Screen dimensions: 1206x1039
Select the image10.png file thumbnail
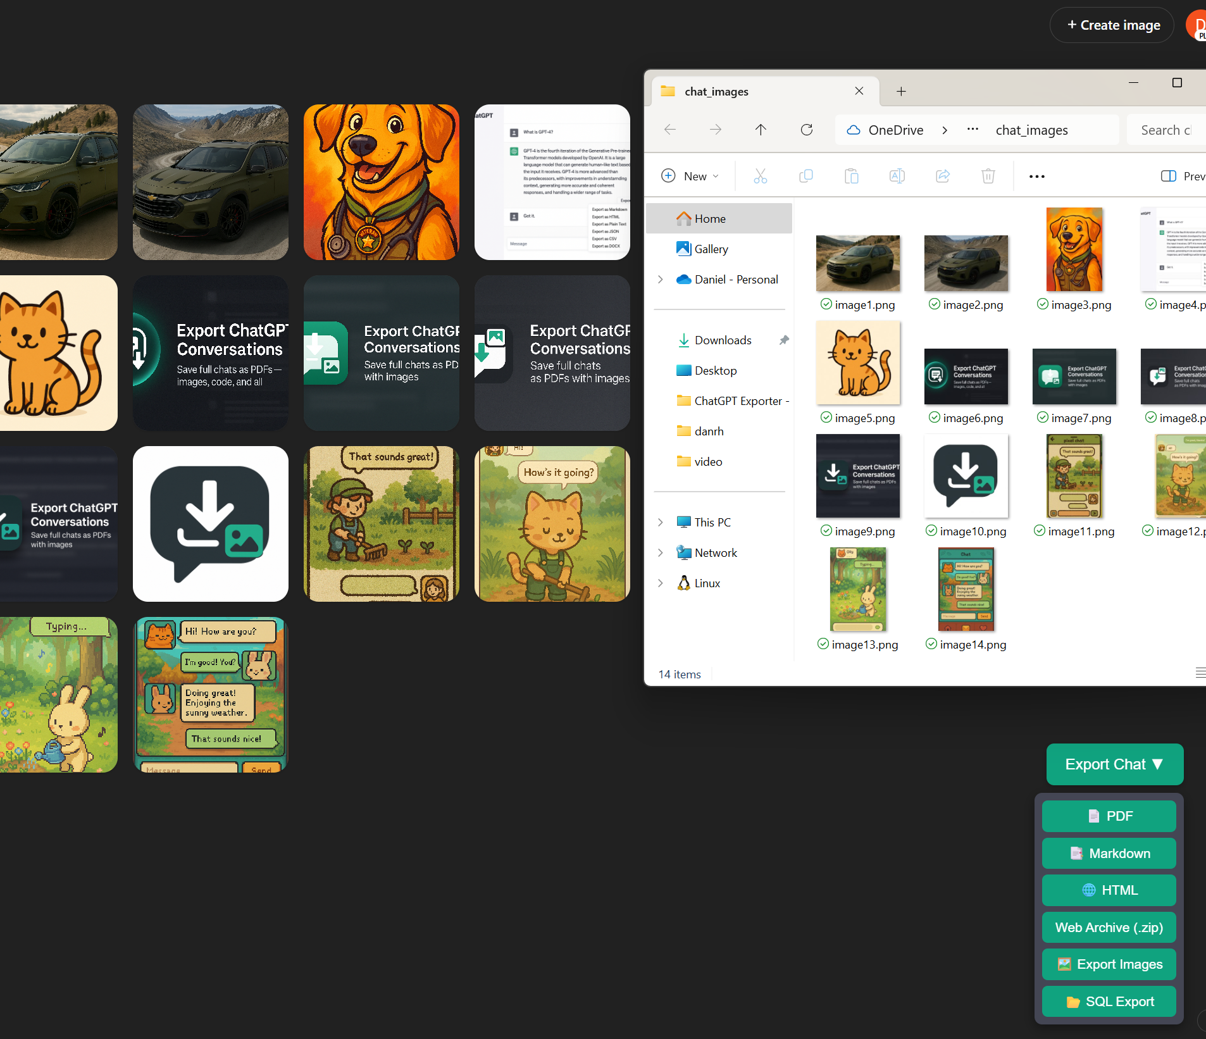pyautogui.click(x=966, y=476)
